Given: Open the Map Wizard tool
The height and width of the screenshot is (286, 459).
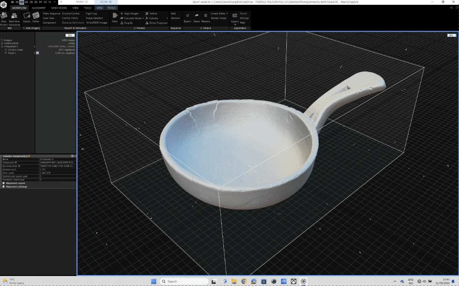Looking at the screenshot, I should pos(4,17).
